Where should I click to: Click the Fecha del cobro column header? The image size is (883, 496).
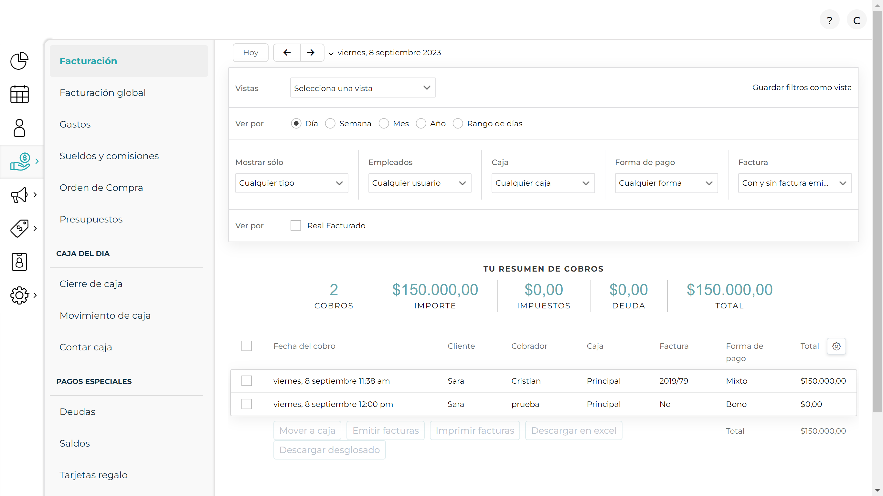tap(304, 346)
